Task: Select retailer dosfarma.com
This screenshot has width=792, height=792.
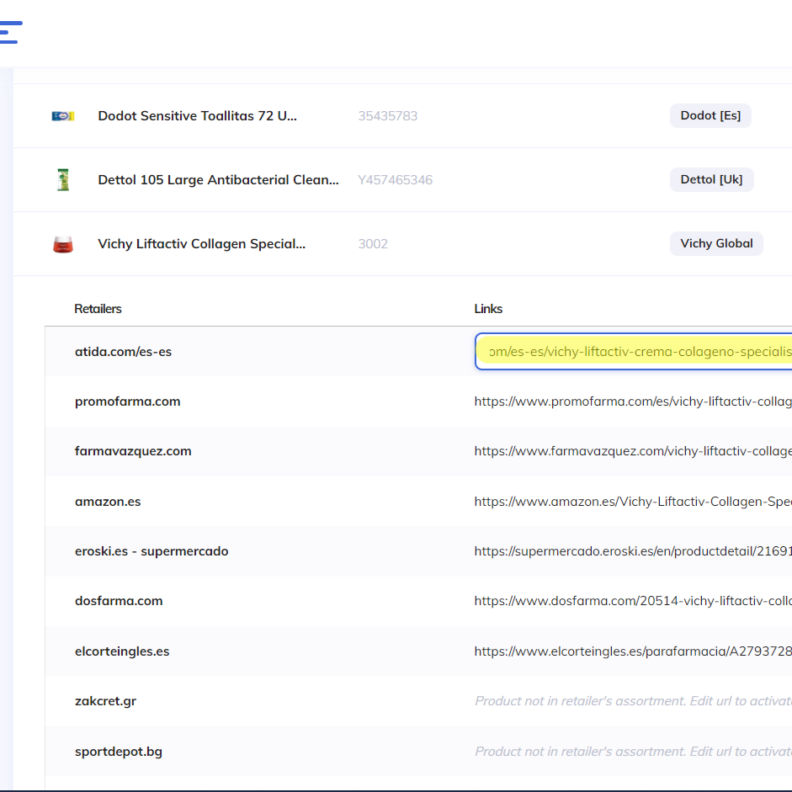Action: pos(119,601)
